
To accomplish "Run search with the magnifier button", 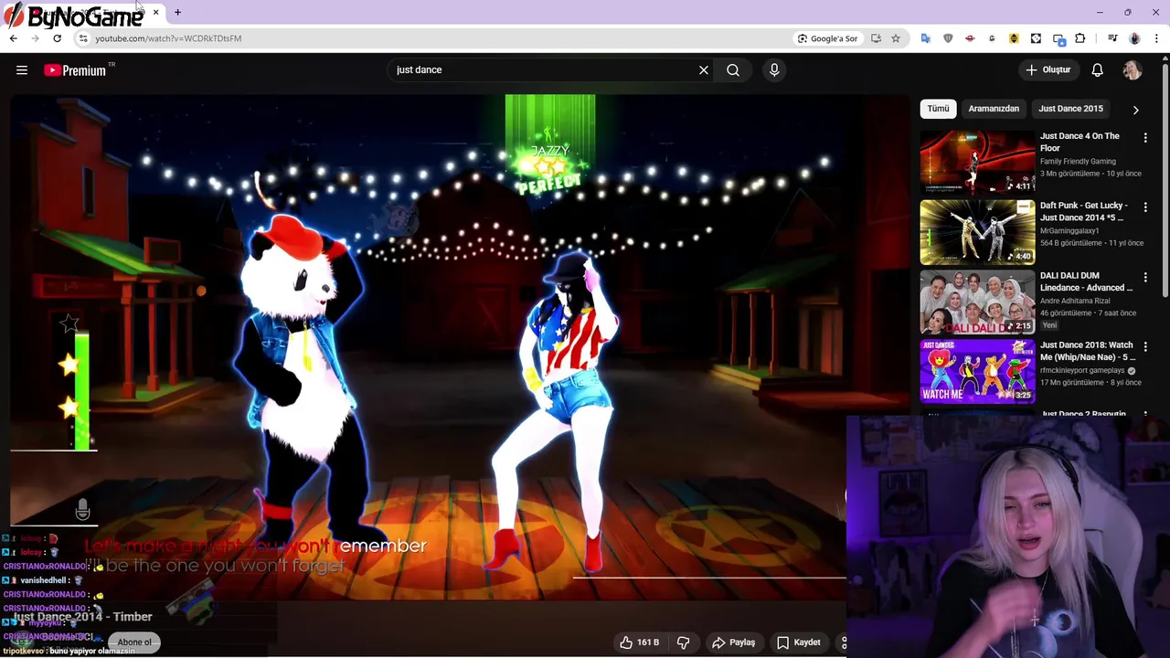I will [733, 70].
